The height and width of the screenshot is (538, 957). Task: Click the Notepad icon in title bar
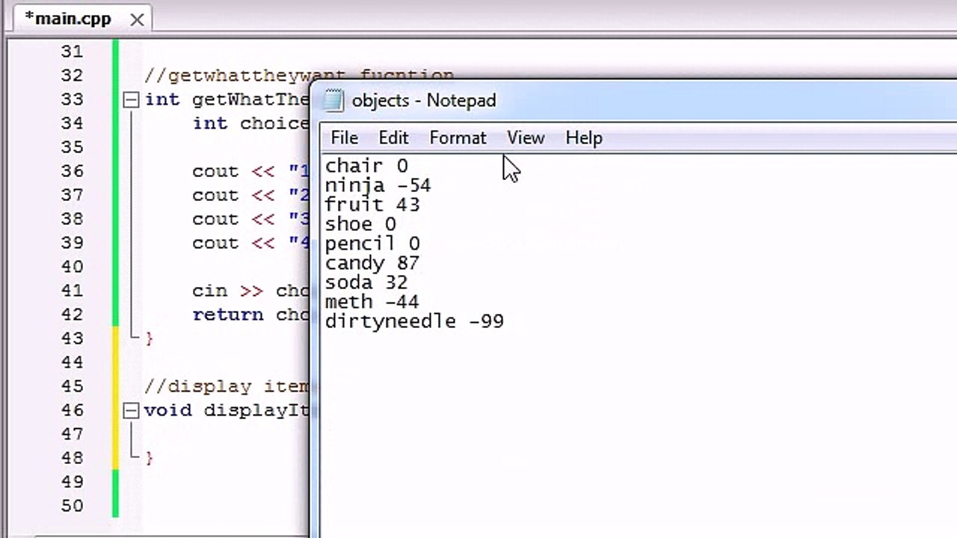coord(333,100)
